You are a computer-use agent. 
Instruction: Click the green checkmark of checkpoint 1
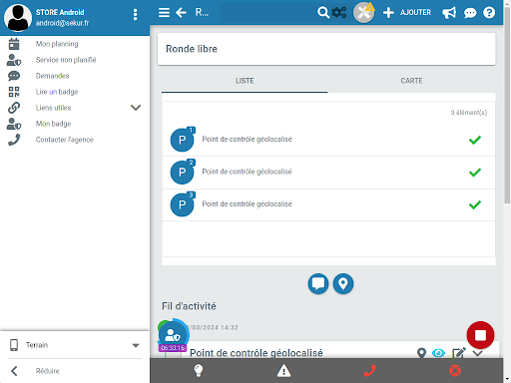475,140
